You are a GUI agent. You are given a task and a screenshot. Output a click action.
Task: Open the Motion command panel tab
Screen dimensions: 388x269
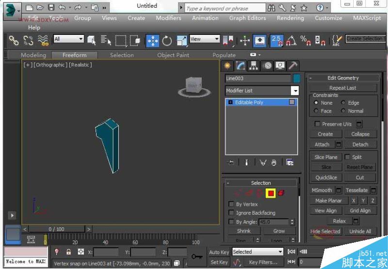tap(267, 65)
